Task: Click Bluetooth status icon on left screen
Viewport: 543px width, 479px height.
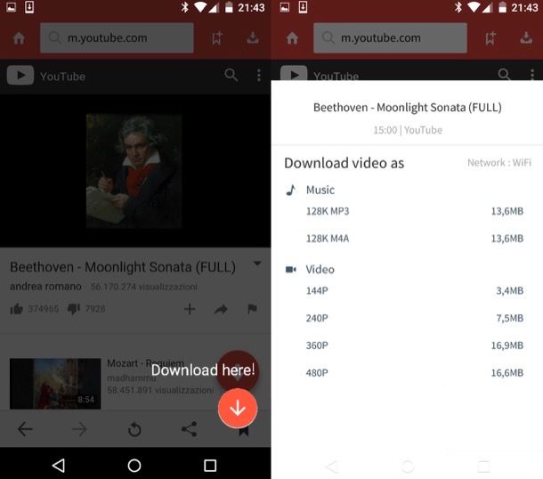Action: (184, 7)
